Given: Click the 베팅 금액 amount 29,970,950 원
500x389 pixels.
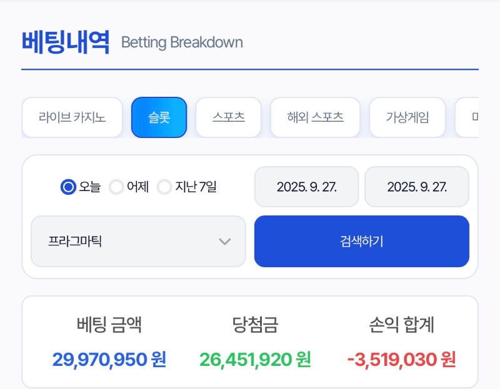Looking at the screenshot, I should pyautogui.click(x=109, y=360).
